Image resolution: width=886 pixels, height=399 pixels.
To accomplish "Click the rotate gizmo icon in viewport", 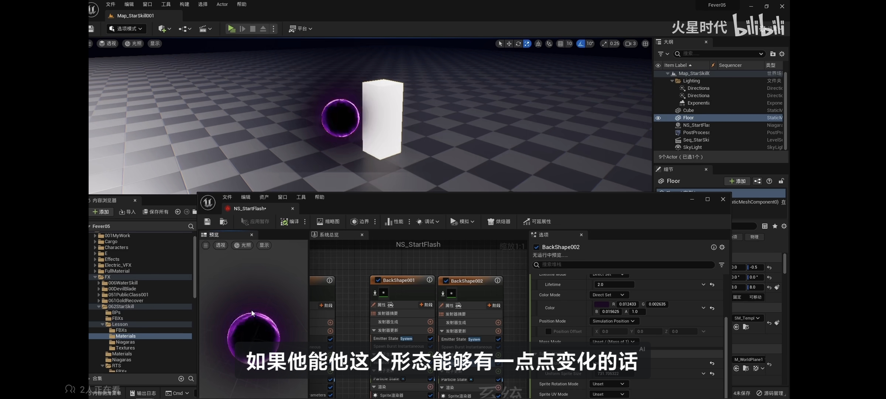I will pos(518,44).
